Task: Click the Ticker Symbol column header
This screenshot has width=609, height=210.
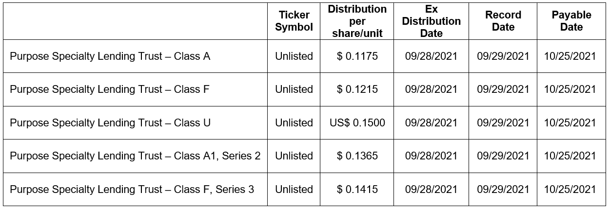Action: tap(294, 21)
